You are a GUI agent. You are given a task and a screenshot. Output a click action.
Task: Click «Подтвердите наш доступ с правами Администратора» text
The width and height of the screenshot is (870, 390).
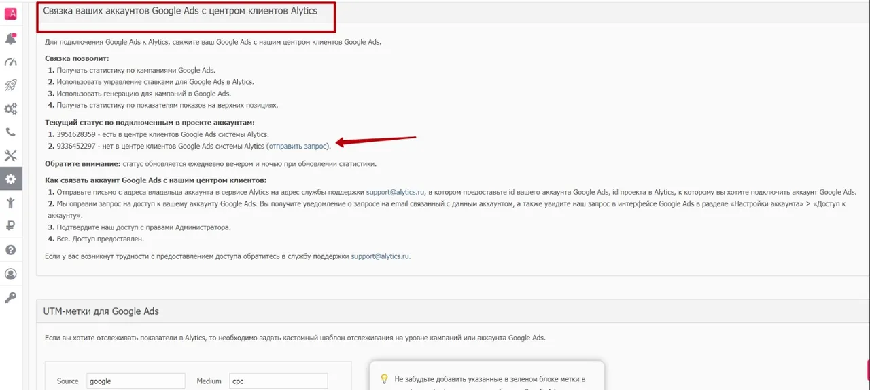click(143, 227)
